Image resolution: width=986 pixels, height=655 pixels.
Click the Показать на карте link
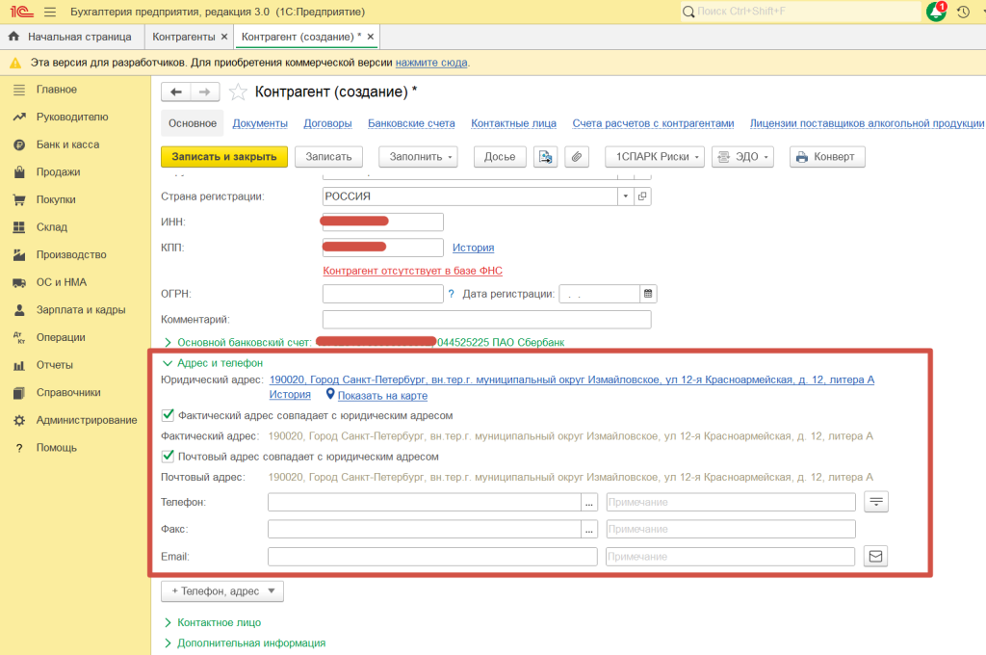tap(381, 395)
